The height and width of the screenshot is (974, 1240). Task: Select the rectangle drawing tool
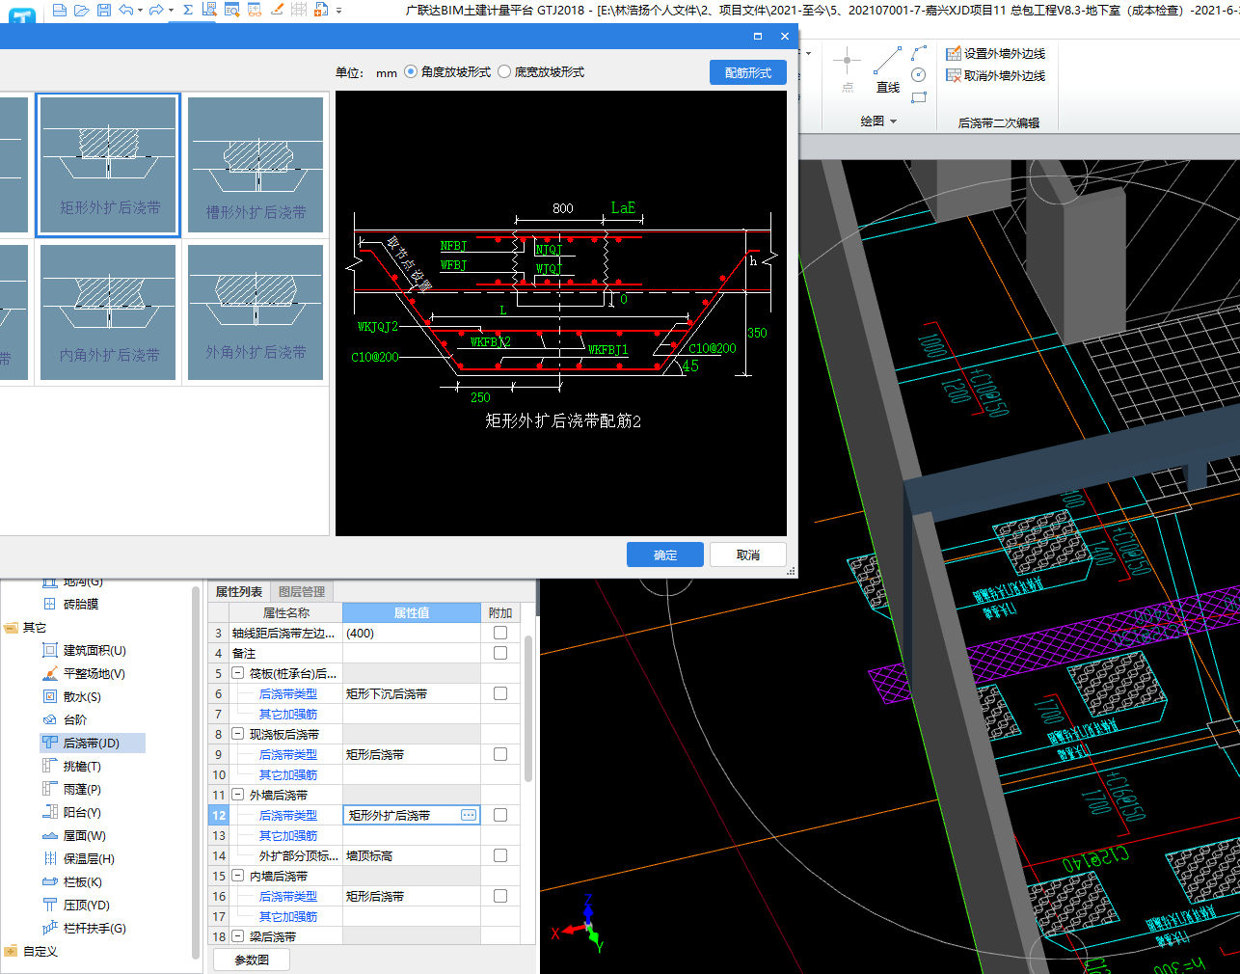point(919,97)
